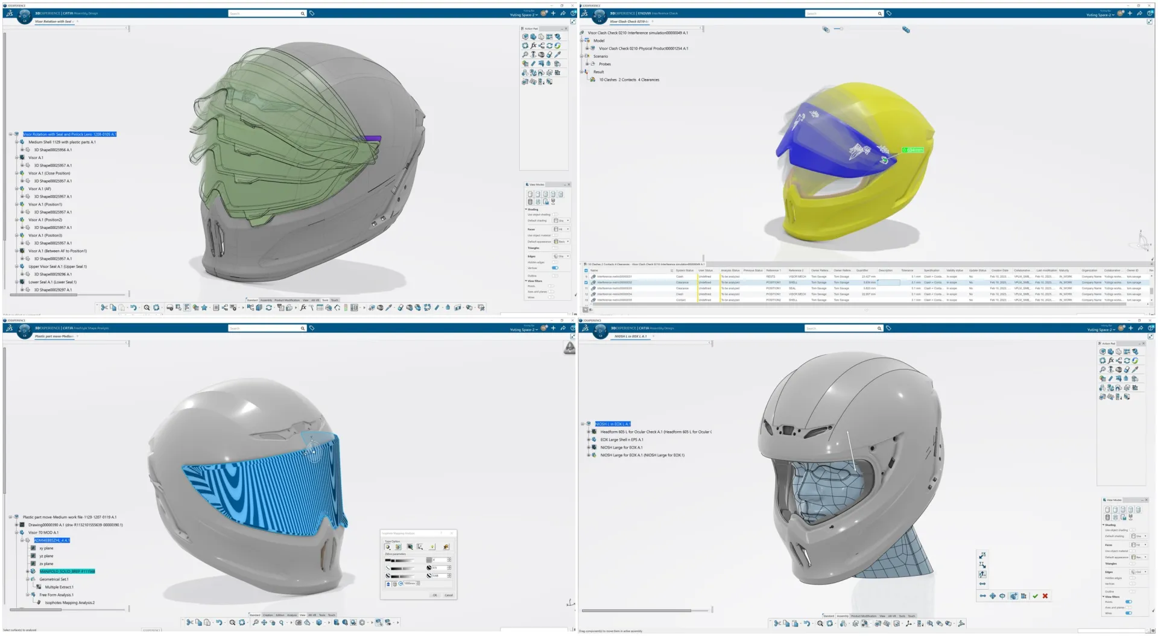Viewport: 1158px width, 636px height.
Task: Click Undo arrow in Visor Rotation window bottom toolbar
Action: [133, 307]
